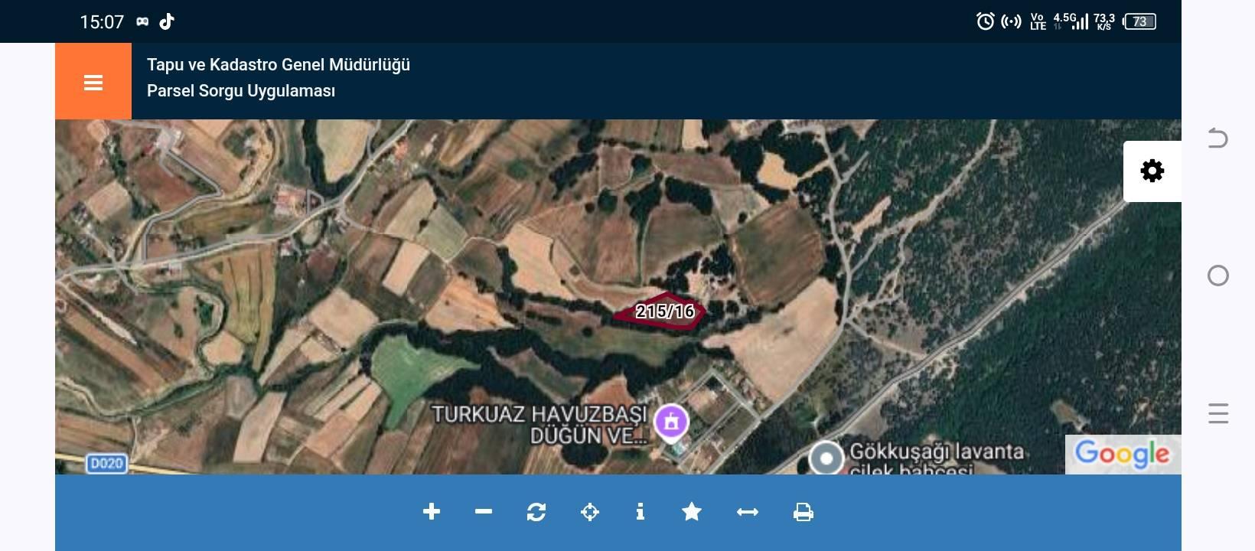Open the orange hamburger menu
This screenshot has width=1255, height=551.
[93, 81]
